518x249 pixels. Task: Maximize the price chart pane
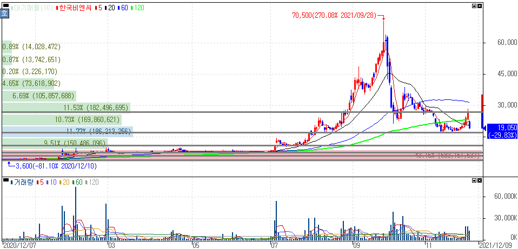point(474,6)
